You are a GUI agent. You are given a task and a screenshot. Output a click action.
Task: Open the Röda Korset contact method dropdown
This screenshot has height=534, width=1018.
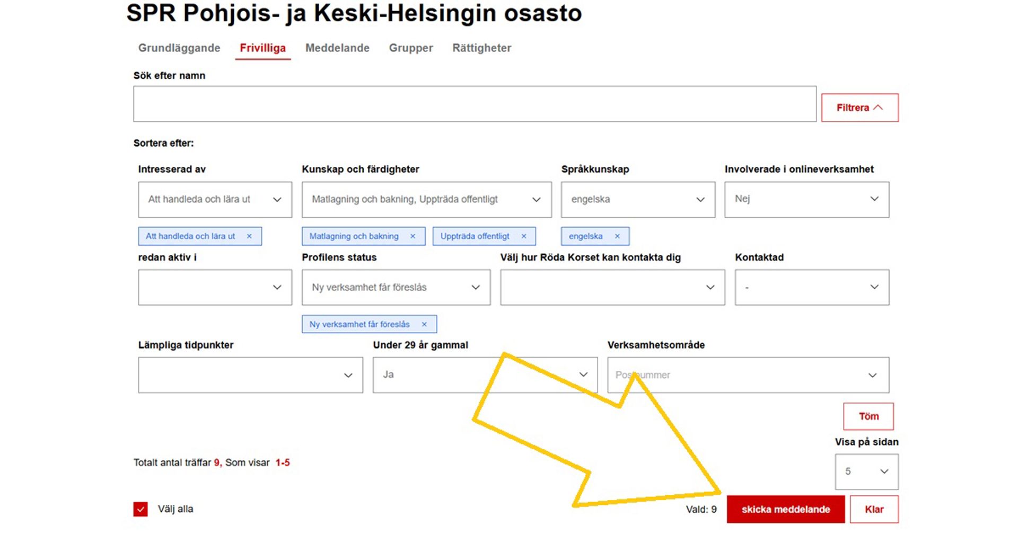coord(612,287)
